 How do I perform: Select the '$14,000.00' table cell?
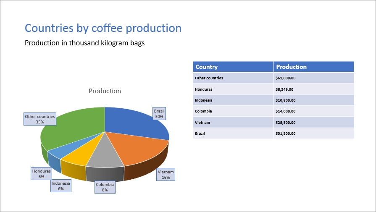(x=314, y=111)
